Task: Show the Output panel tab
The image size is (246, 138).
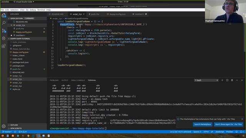Action: point(65,80)
